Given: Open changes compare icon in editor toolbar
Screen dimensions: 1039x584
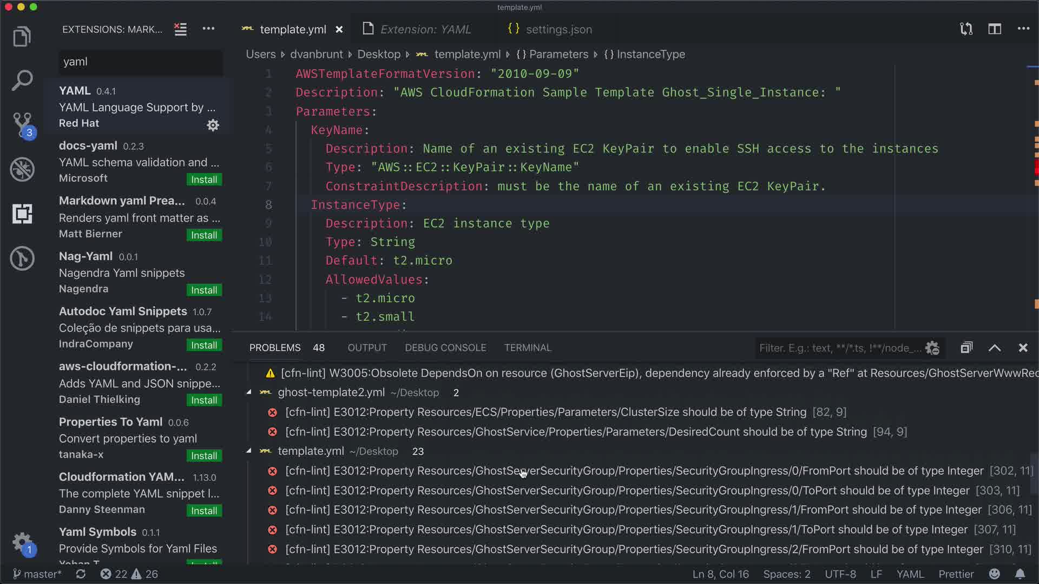Looking at the screenshot, I should (x=966, y=29).
